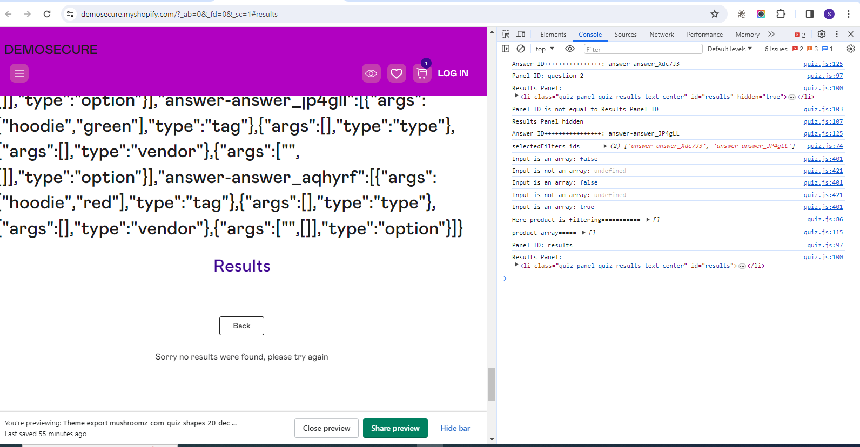This screenshot has width=860, height=447.
Task: Switch to the Network tab
Action: point(661,35)
